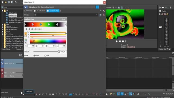The width and height of the screenshot is (174, 98).
Task: Click the Animate button
Action: pos(29,91)
